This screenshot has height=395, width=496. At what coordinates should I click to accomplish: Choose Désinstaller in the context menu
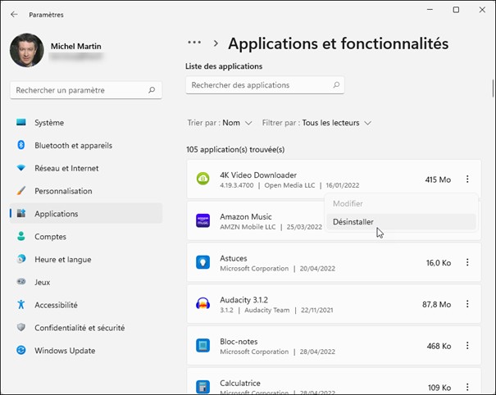(x=353, y=222)
